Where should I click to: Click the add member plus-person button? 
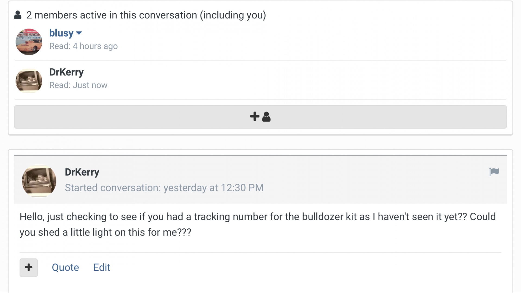tap(260, 117)
